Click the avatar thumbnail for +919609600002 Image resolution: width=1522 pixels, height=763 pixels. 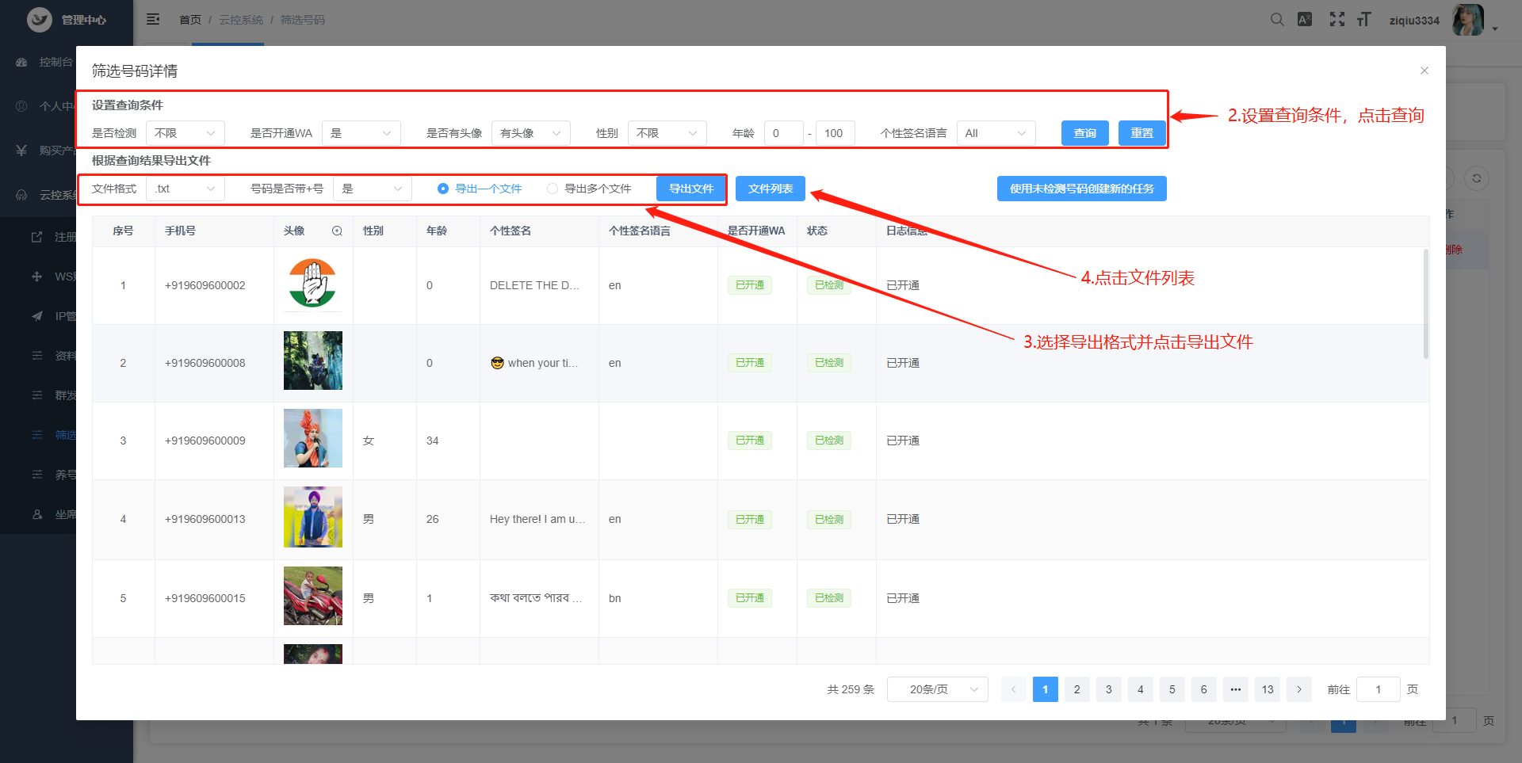click(x=313, y=284)
